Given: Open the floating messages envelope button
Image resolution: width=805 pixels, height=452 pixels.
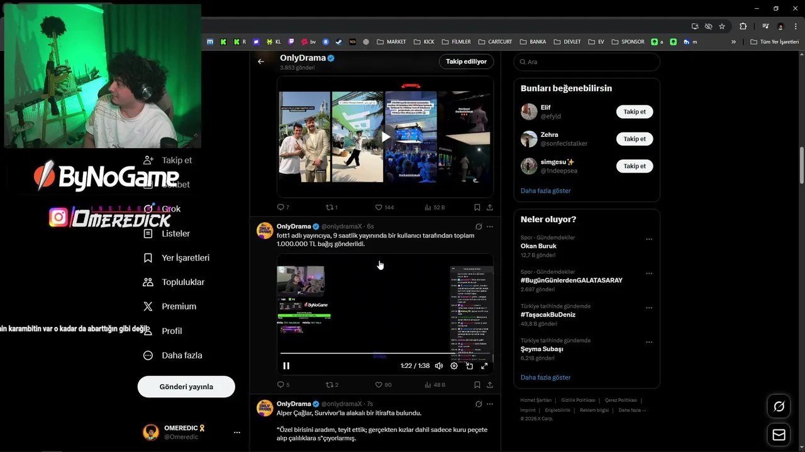Looking at the screenshot, I should [x=779, y=434].
